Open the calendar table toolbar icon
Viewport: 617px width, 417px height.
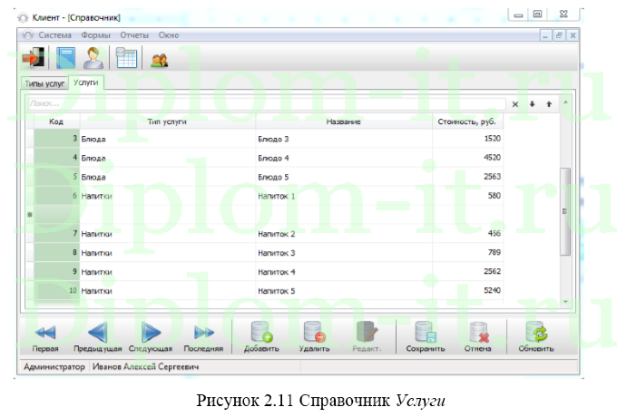pyautogui.click(x=126, y=58)
